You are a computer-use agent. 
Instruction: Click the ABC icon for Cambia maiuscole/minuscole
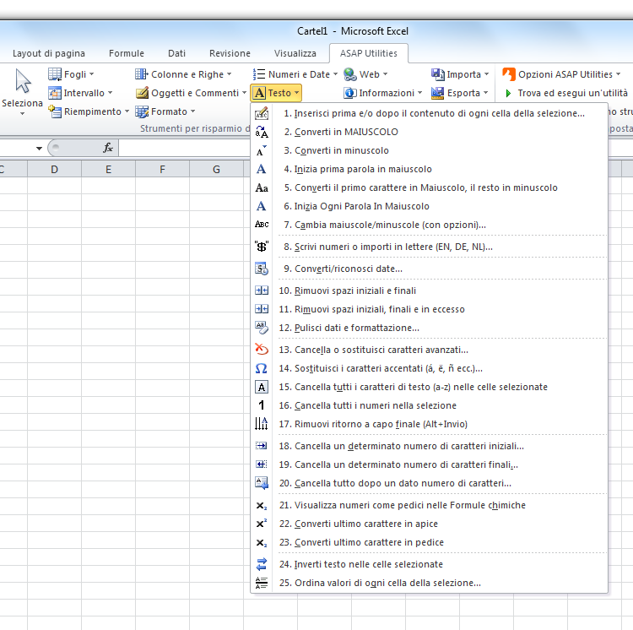(262, 225)
